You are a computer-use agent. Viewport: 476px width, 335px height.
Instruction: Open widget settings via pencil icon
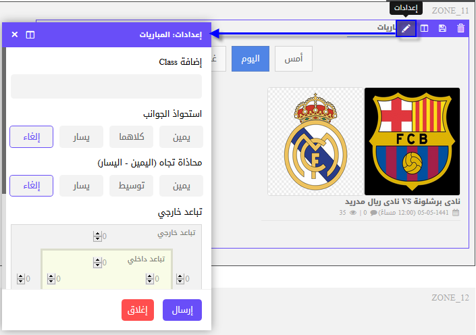point(406,28)
